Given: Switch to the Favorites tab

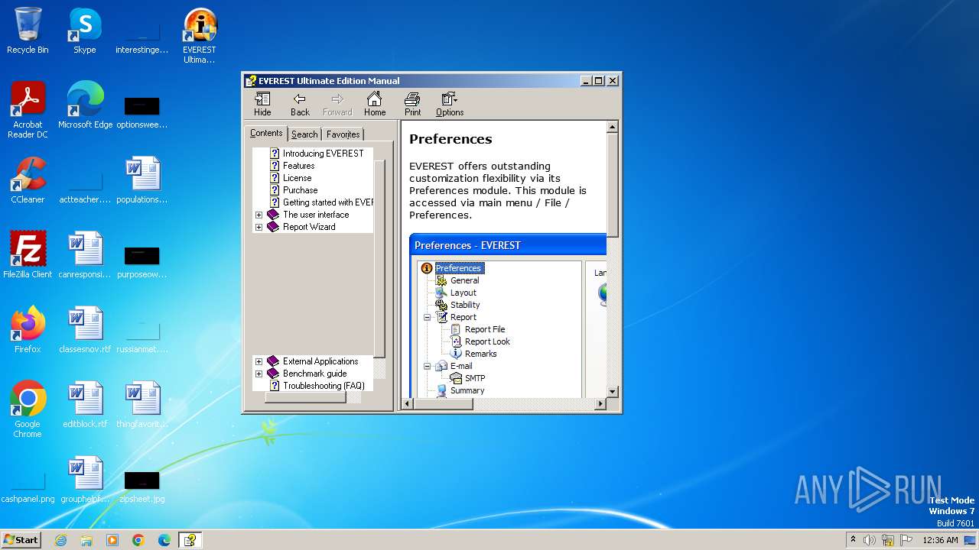Looking at the screenshot, I should [343, 134].
